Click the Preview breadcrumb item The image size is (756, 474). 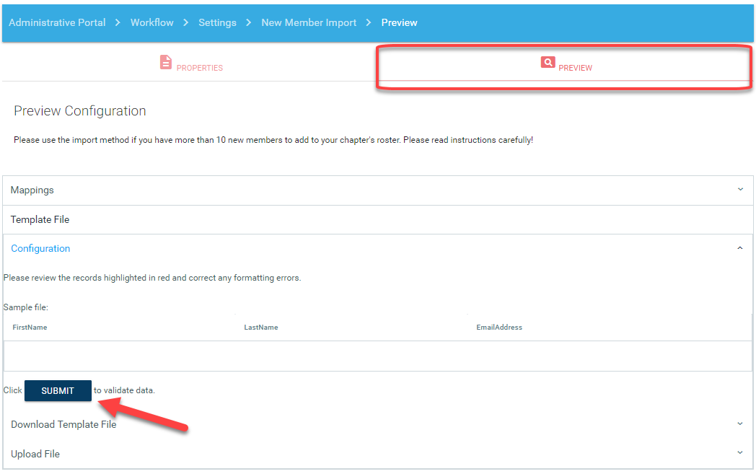[x=399, y=22]
